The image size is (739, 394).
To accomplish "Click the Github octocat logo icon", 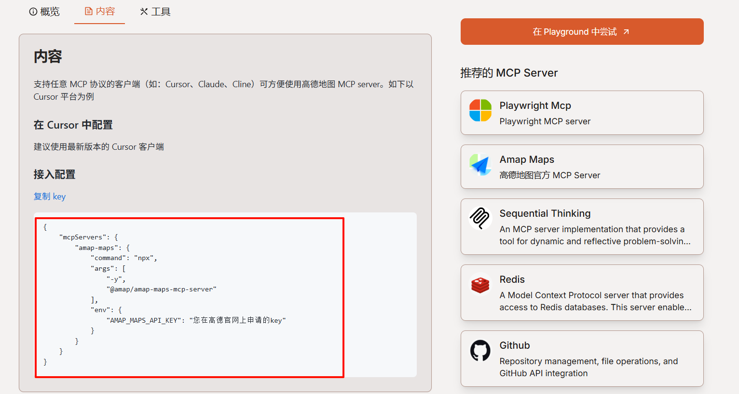I will 480,350.
